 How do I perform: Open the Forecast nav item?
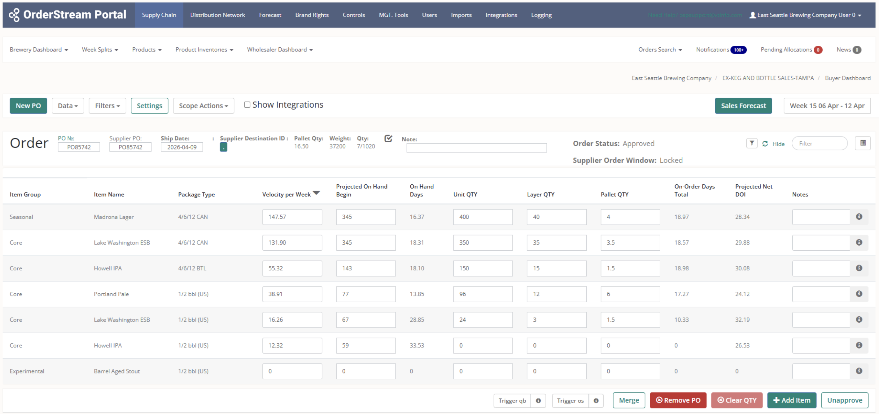tap(270, 15)
